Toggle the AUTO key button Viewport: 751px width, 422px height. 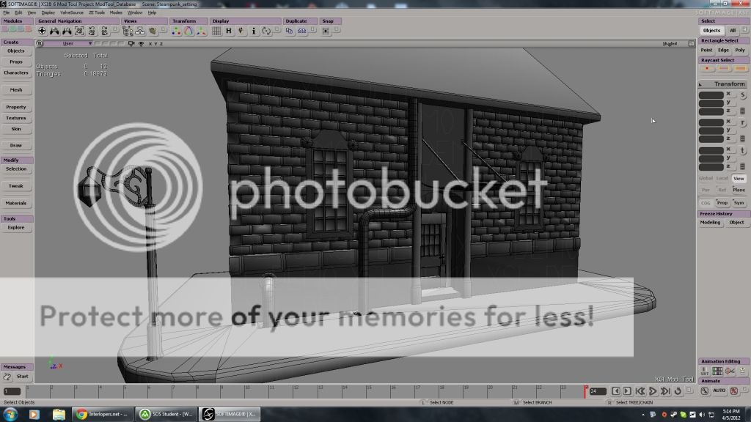[719, 391]
